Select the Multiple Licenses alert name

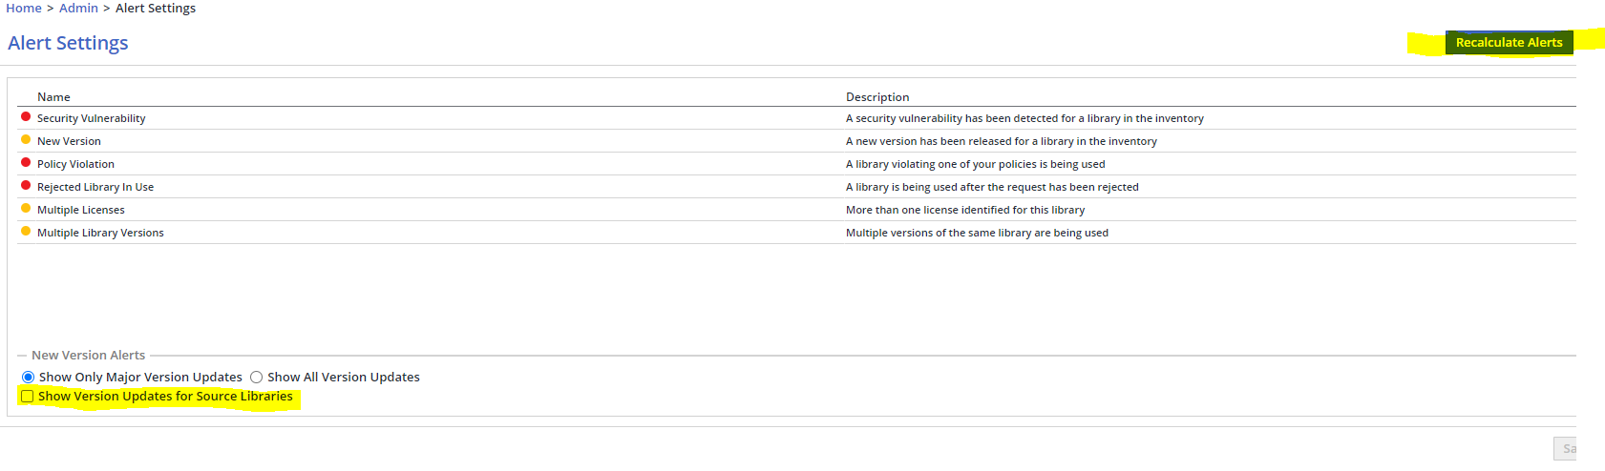point(81,210)
